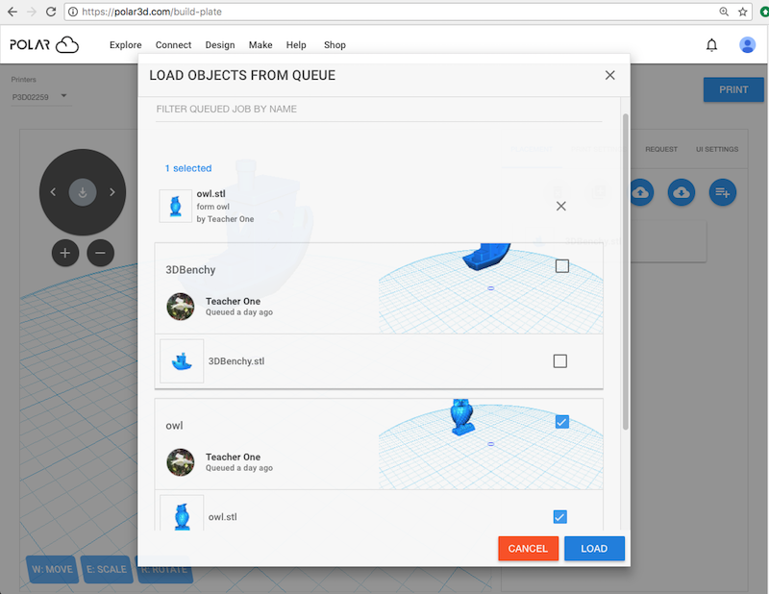Close the Load Objects From Queue dialog
The width and height of the screenshot is (769, 594).
click(x=609, y=75)
